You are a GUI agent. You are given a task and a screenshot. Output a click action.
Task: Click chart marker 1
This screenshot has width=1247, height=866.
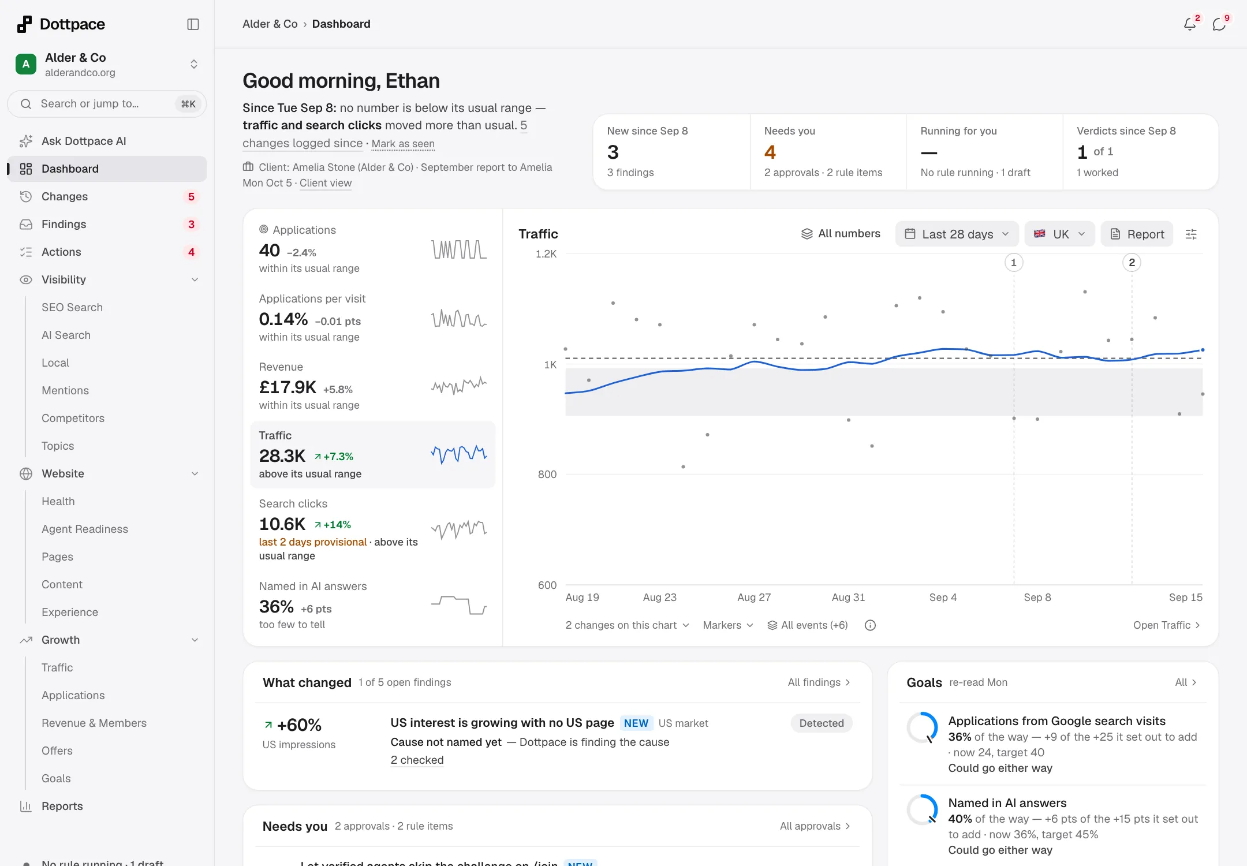(1014, 263)
